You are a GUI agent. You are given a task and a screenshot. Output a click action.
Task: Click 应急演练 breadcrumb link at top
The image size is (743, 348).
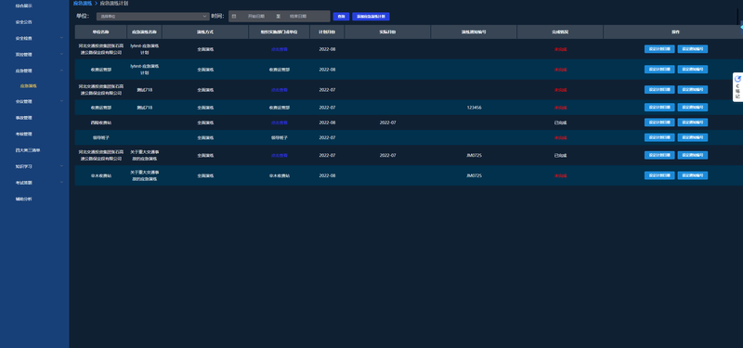click(x=83, y=4)
